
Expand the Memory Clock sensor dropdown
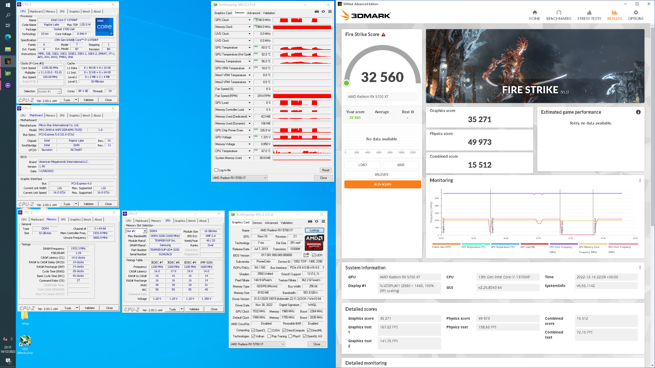(x=249, y=27)
